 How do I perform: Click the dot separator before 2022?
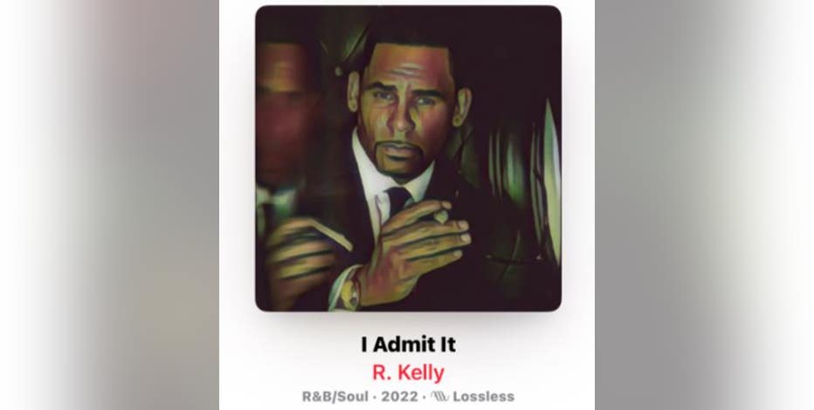point(375,397)
